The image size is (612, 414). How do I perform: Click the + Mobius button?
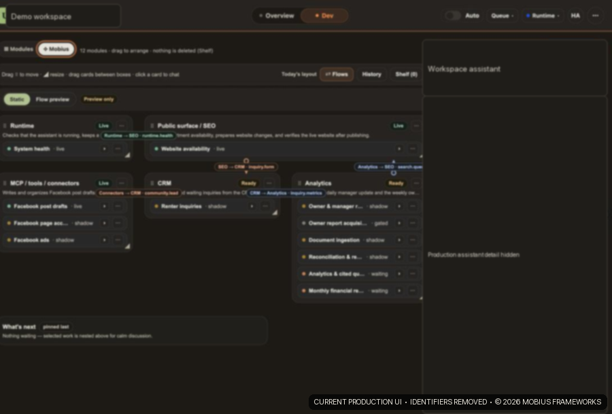tap(56, 49)
